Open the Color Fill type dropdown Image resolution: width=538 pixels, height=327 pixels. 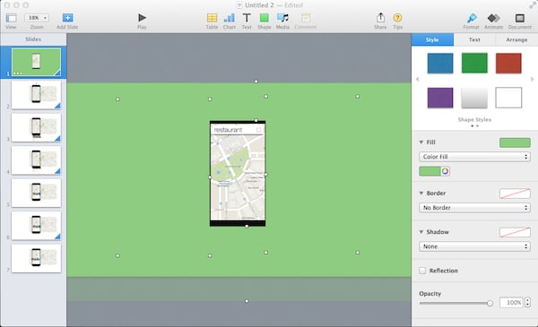click(474, 157)
